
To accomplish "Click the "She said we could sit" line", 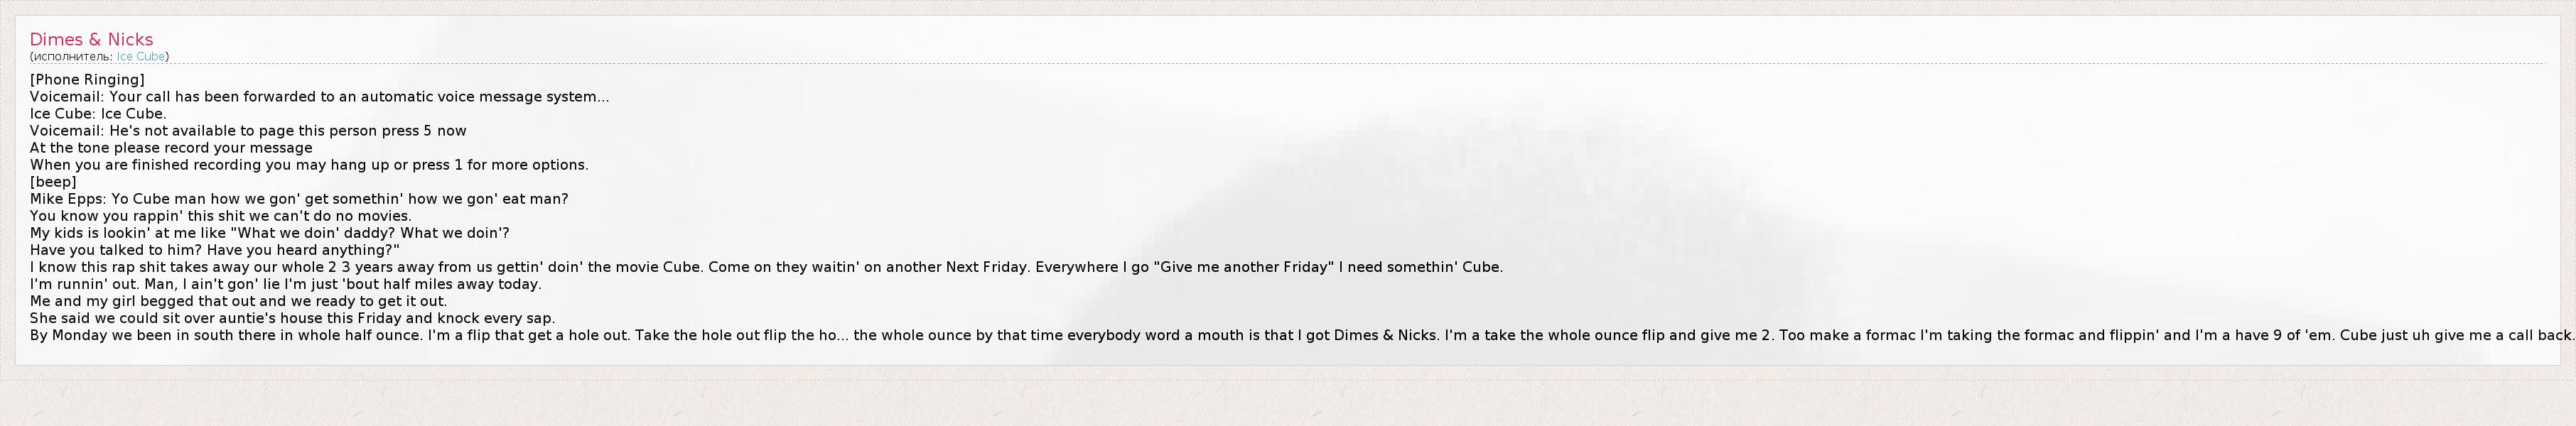I will [x=292, y=318].
